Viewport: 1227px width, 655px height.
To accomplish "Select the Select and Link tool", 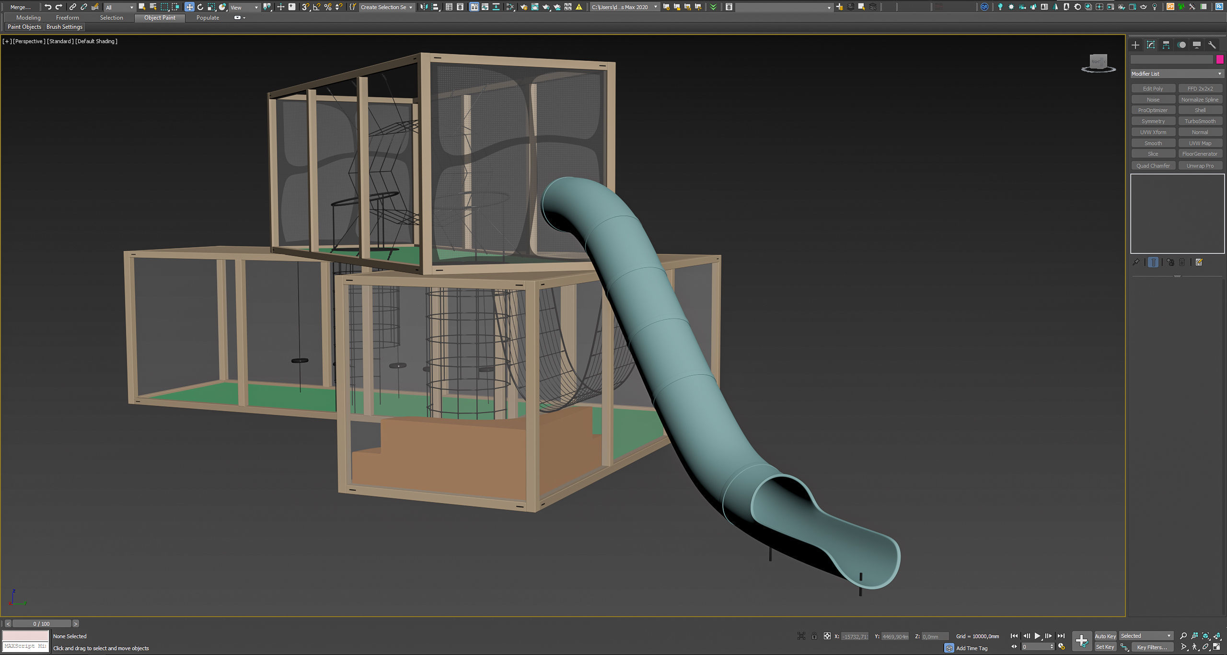I will [73, 7].
